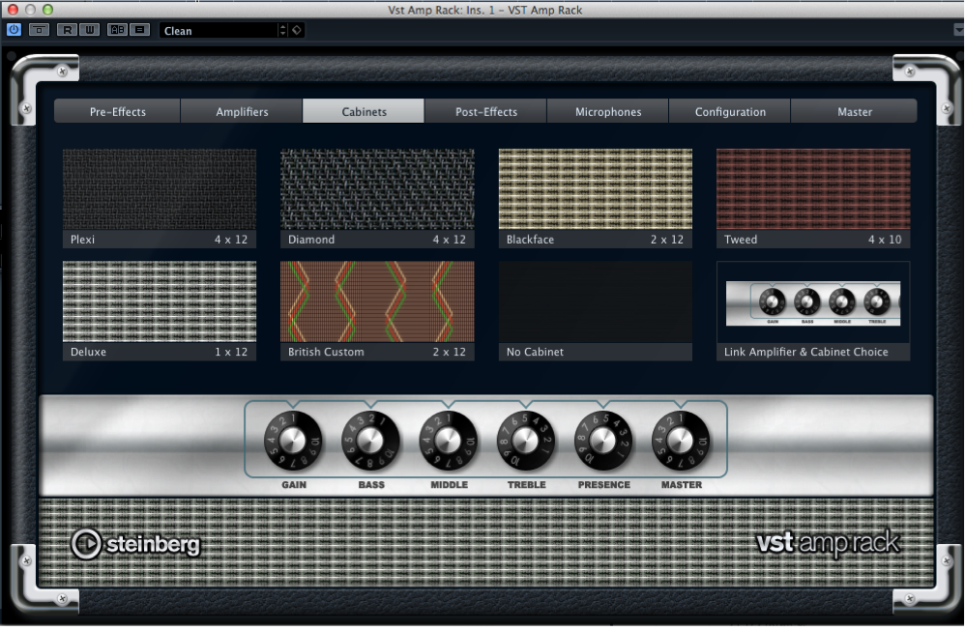
Task: Select the Tweed 4 x 10 cabinet
Action: point(813,198)
